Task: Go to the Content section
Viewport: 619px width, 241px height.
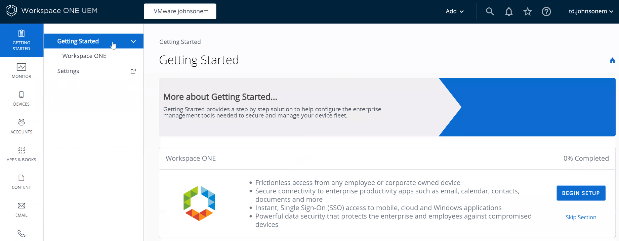Action: tap(22, 182)
